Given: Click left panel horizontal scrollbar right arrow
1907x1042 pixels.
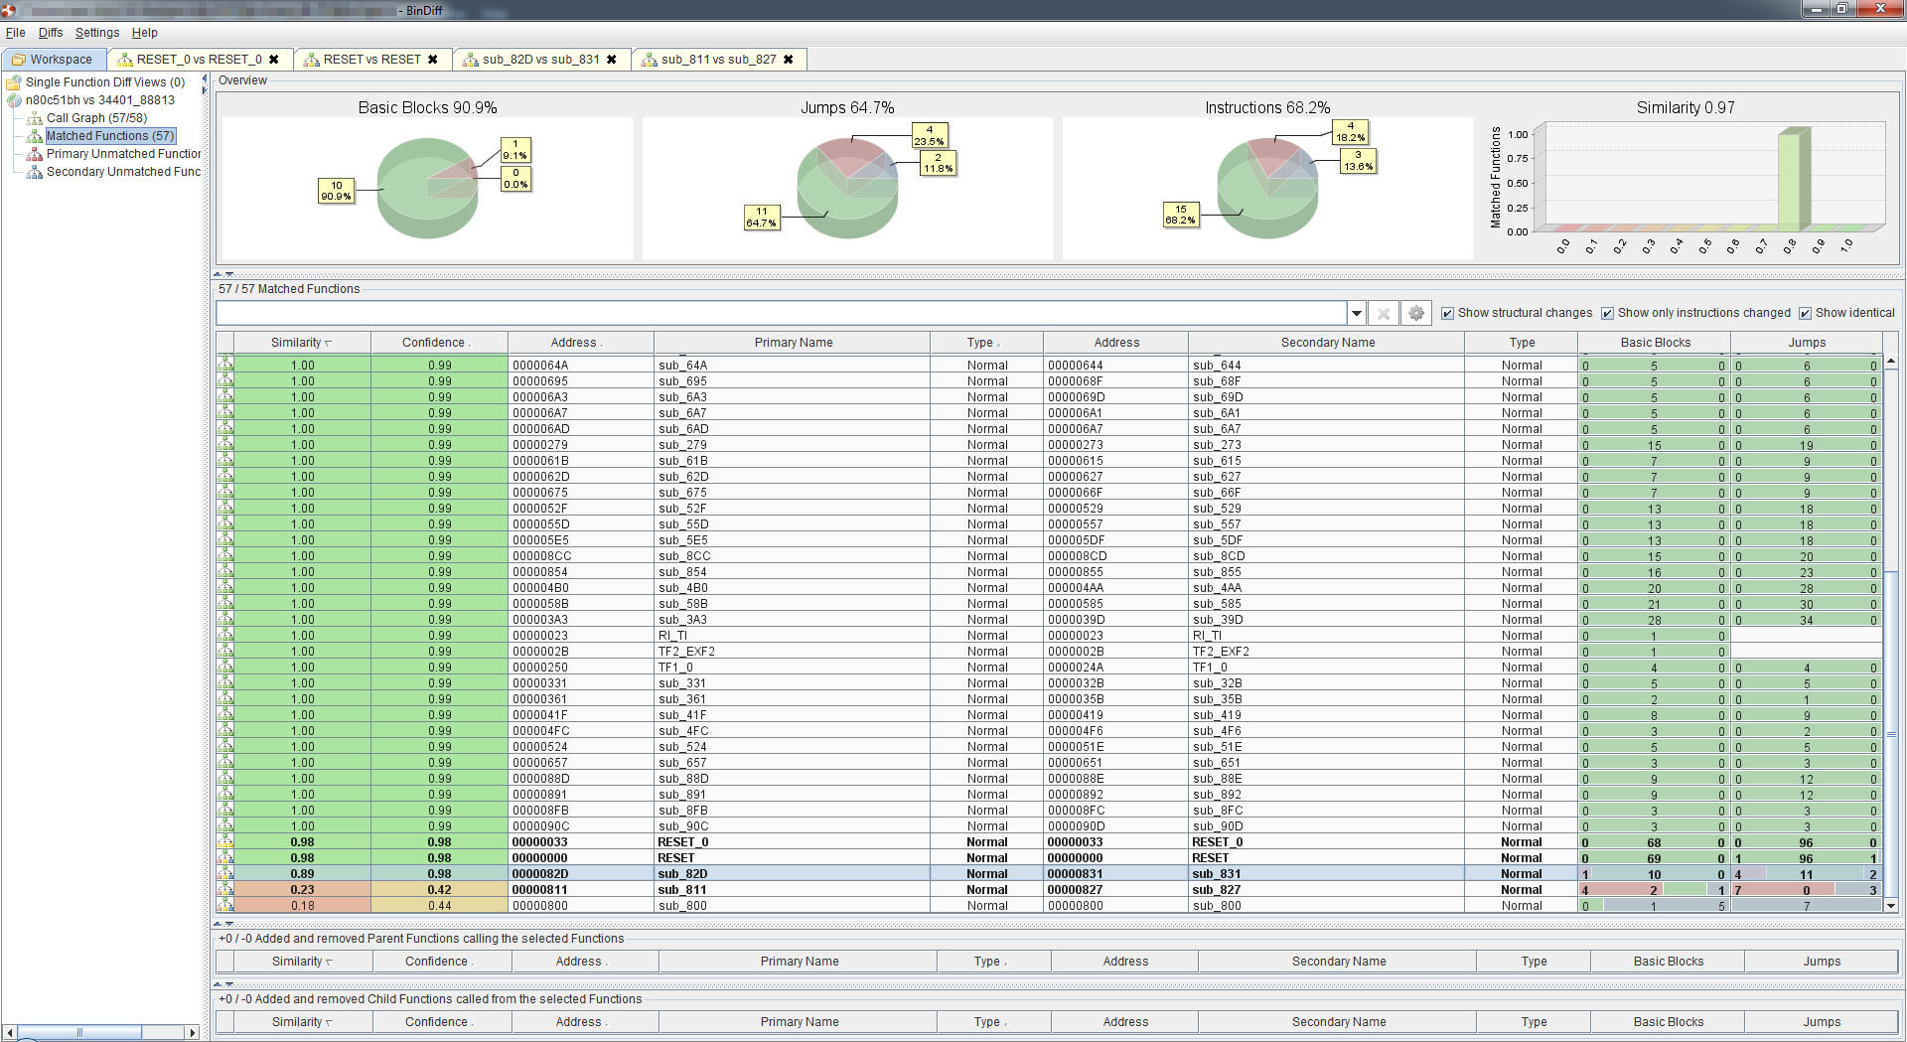Looking at the screenshot, I should point(193,1032).
